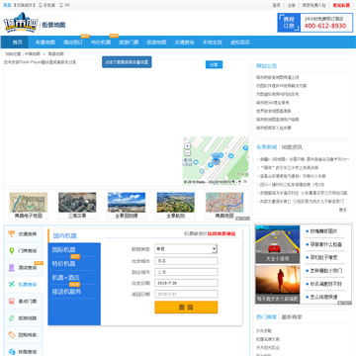Open 酒店预订 in the navigation bar

73,43
